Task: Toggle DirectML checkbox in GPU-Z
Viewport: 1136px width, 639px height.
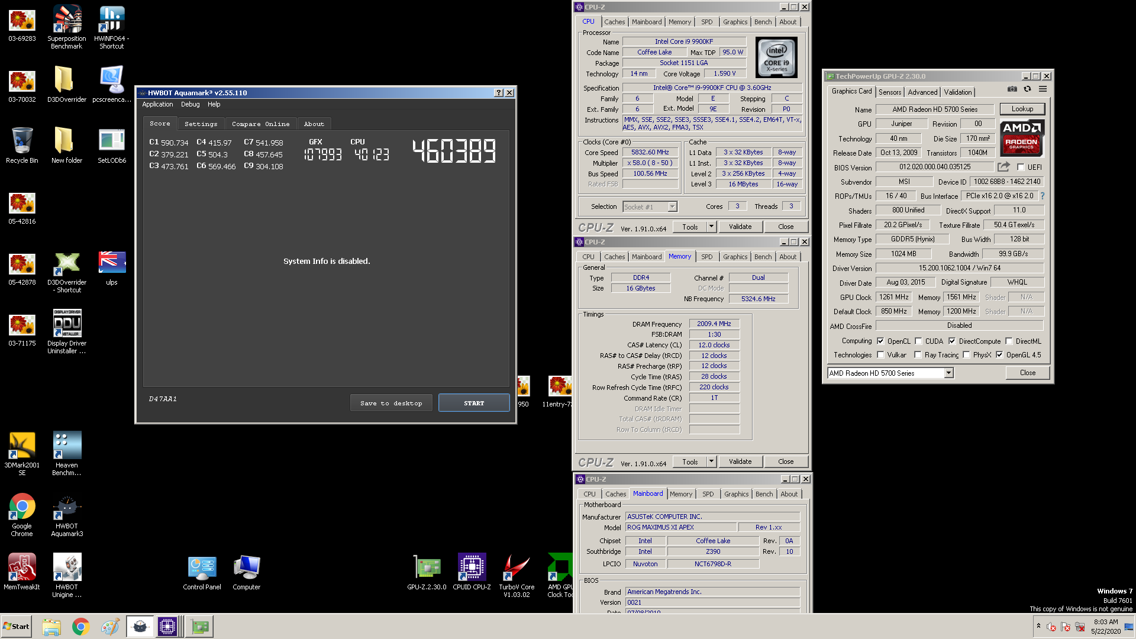Action: pos(1009,341)
